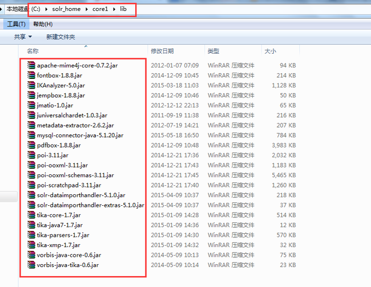Click the mysql-connector-java-5.1.20.jar icon

(x=31, y=135)
